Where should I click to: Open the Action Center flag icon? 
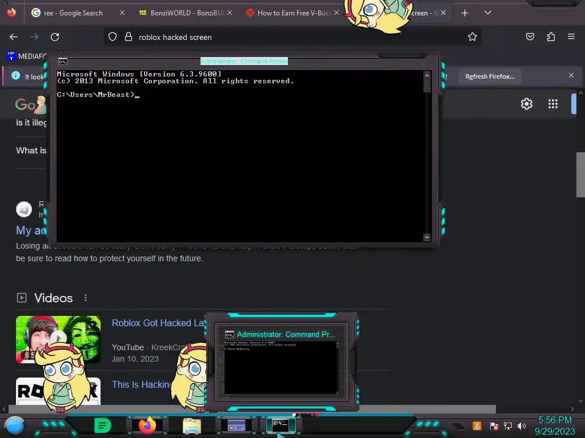pos(494,425)
